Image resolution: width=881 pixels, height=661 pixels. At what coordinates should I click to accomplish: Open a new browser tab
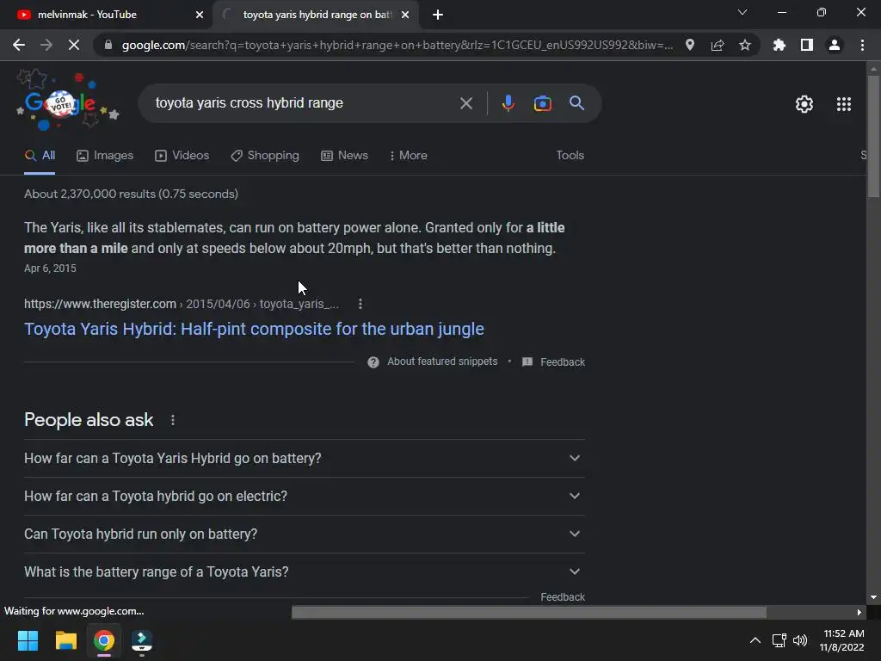coord(438,15)
